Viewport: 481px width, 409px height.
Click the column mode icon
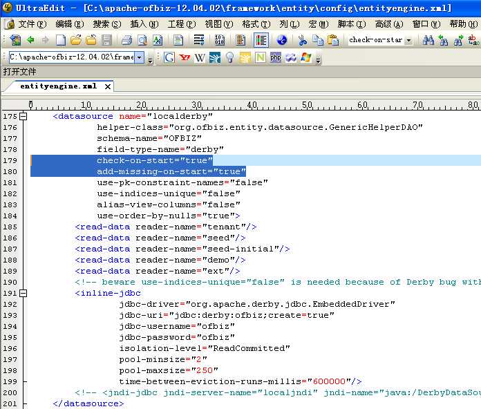coord(240,40)
